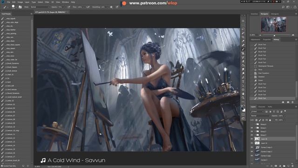
Task: Open brush settings panel from options bar
Action: (20, 7)
